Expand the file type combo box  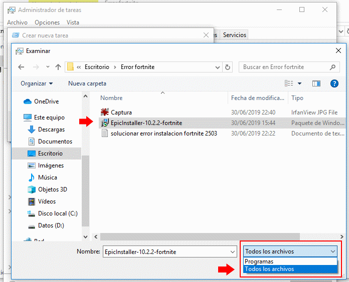click(x=291, y=251)
